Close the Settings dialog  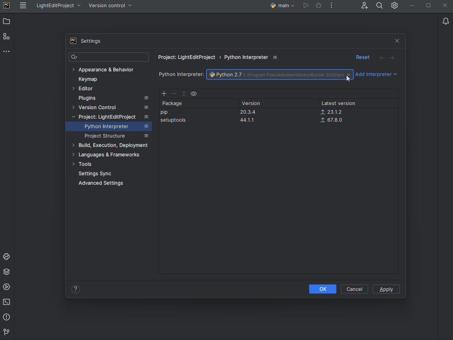pyautogui.click(x=397, y=41)
